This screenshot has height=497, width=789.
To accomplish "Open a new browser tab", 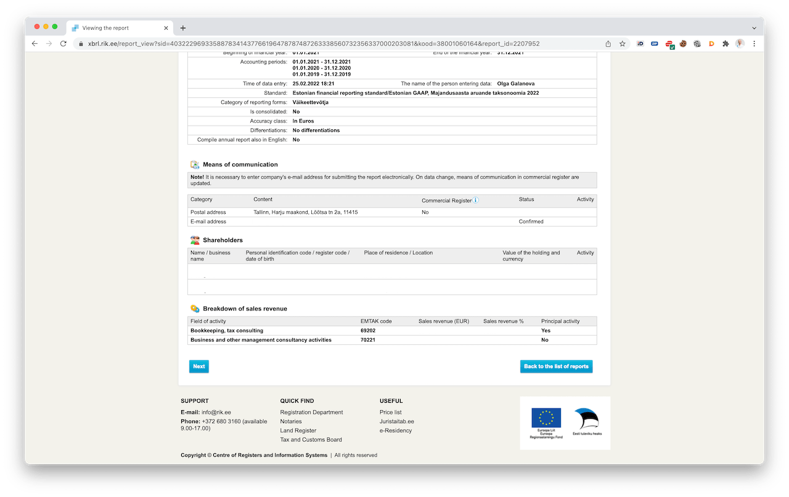I will (183, 28).
